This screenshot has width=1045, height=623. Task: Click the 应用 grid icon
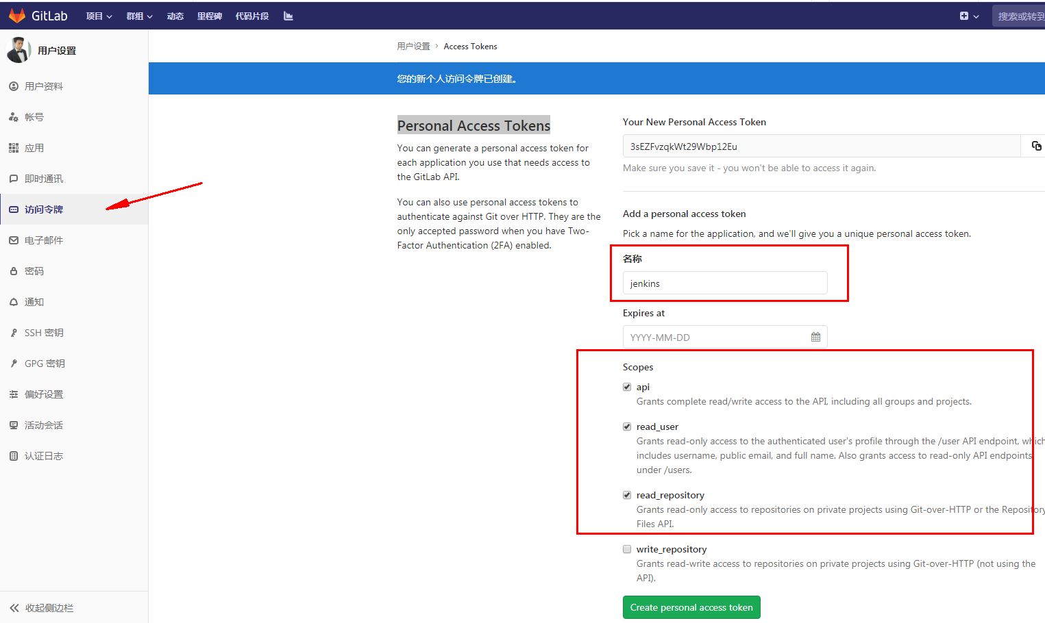(x=14, y=148)
